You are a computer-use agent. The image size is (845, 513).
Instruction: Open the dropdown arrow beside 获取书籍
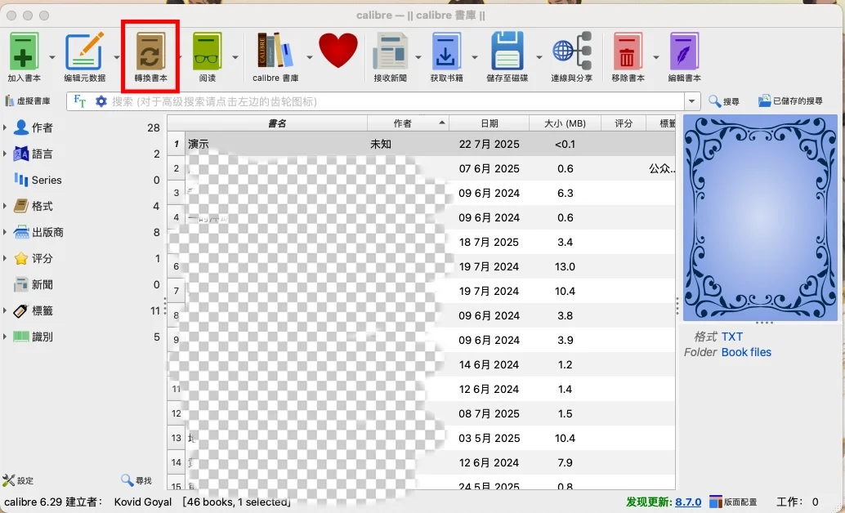pyautogui.click(x=475, y=57)
